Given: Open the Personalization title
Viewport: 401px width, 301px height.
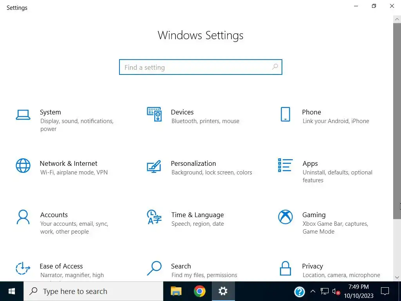Looking at the screenshot, I should 193,163.
